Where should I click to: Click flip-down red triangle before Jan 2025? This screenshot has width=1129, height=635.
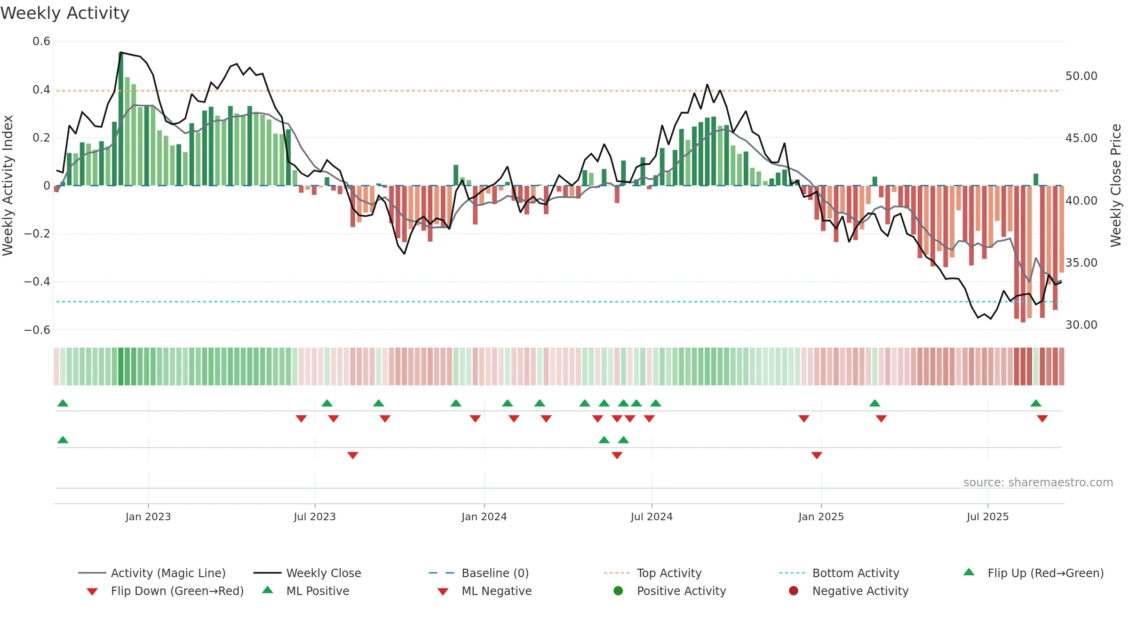(804, 419)
